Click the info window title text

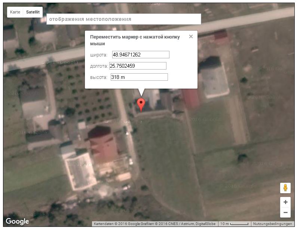135,40
